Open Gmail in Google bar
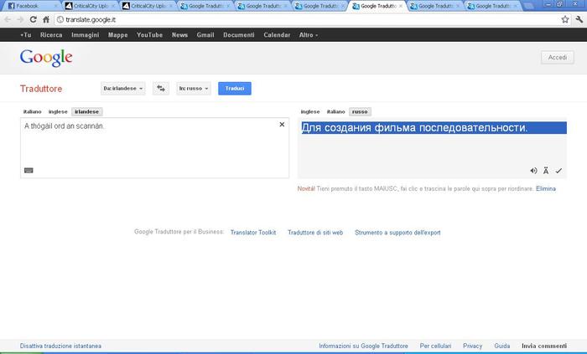 click(205, 34)
